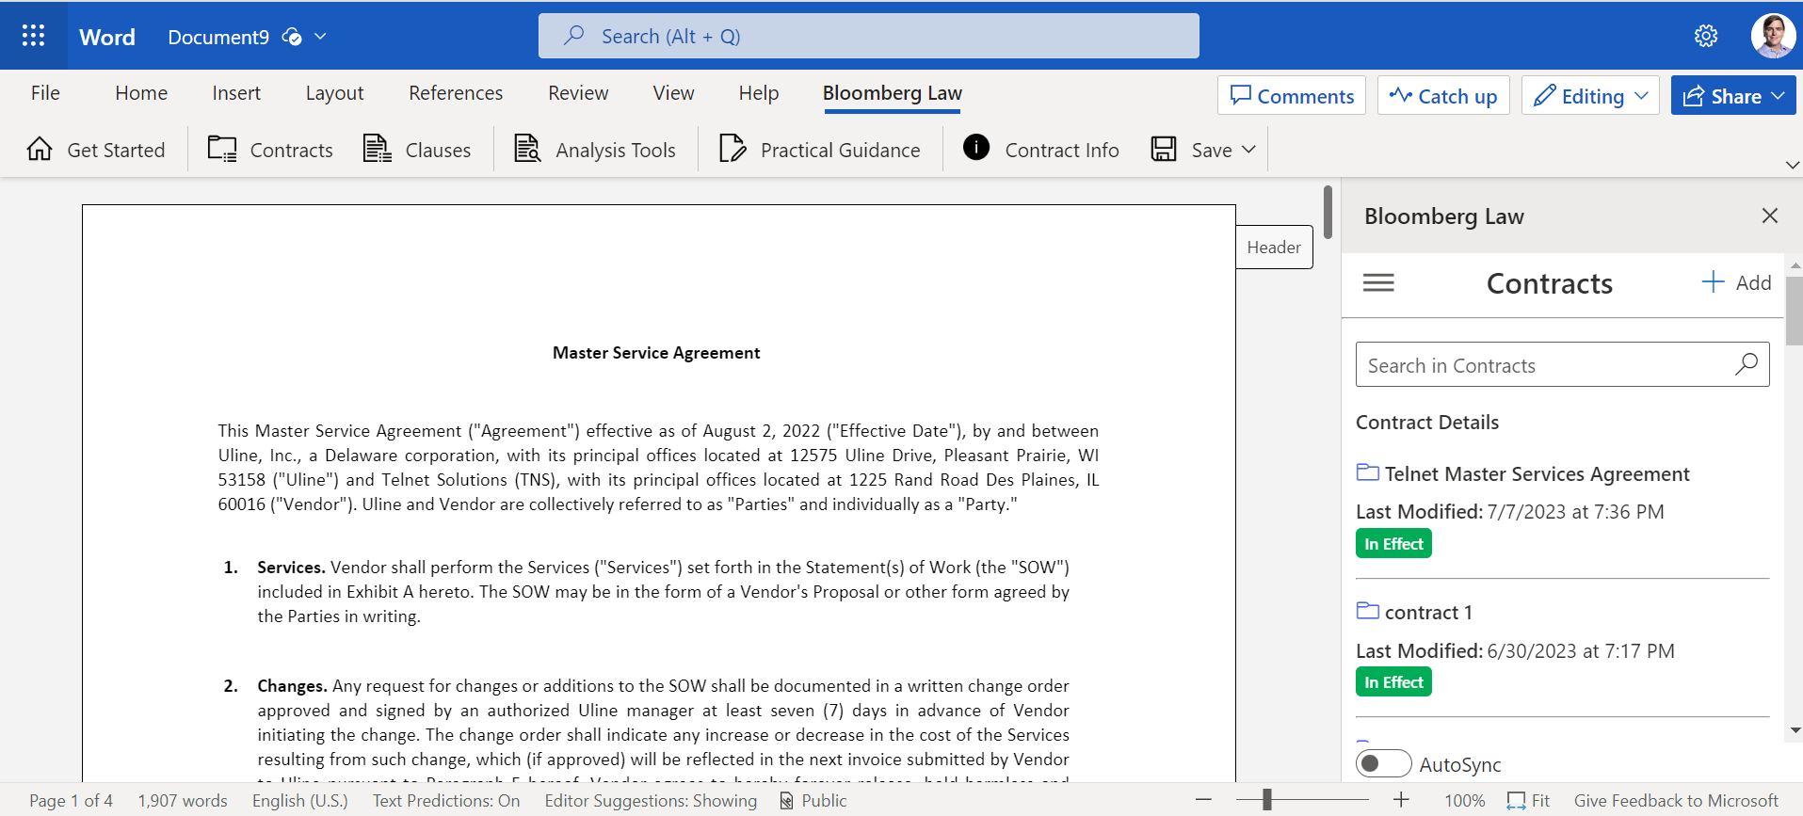Open the settings gear
Image resolution: width=1803 pixels, height=816 pixels.
[1706, 36]
